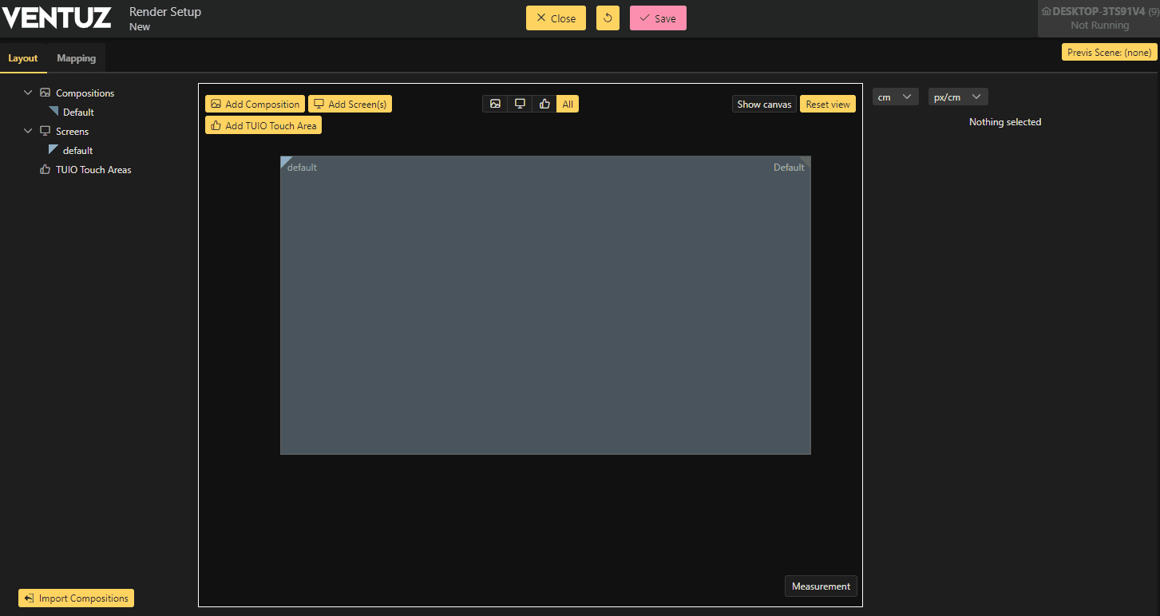Click the revert arrow icon beside Save

[x=608, y=18]
